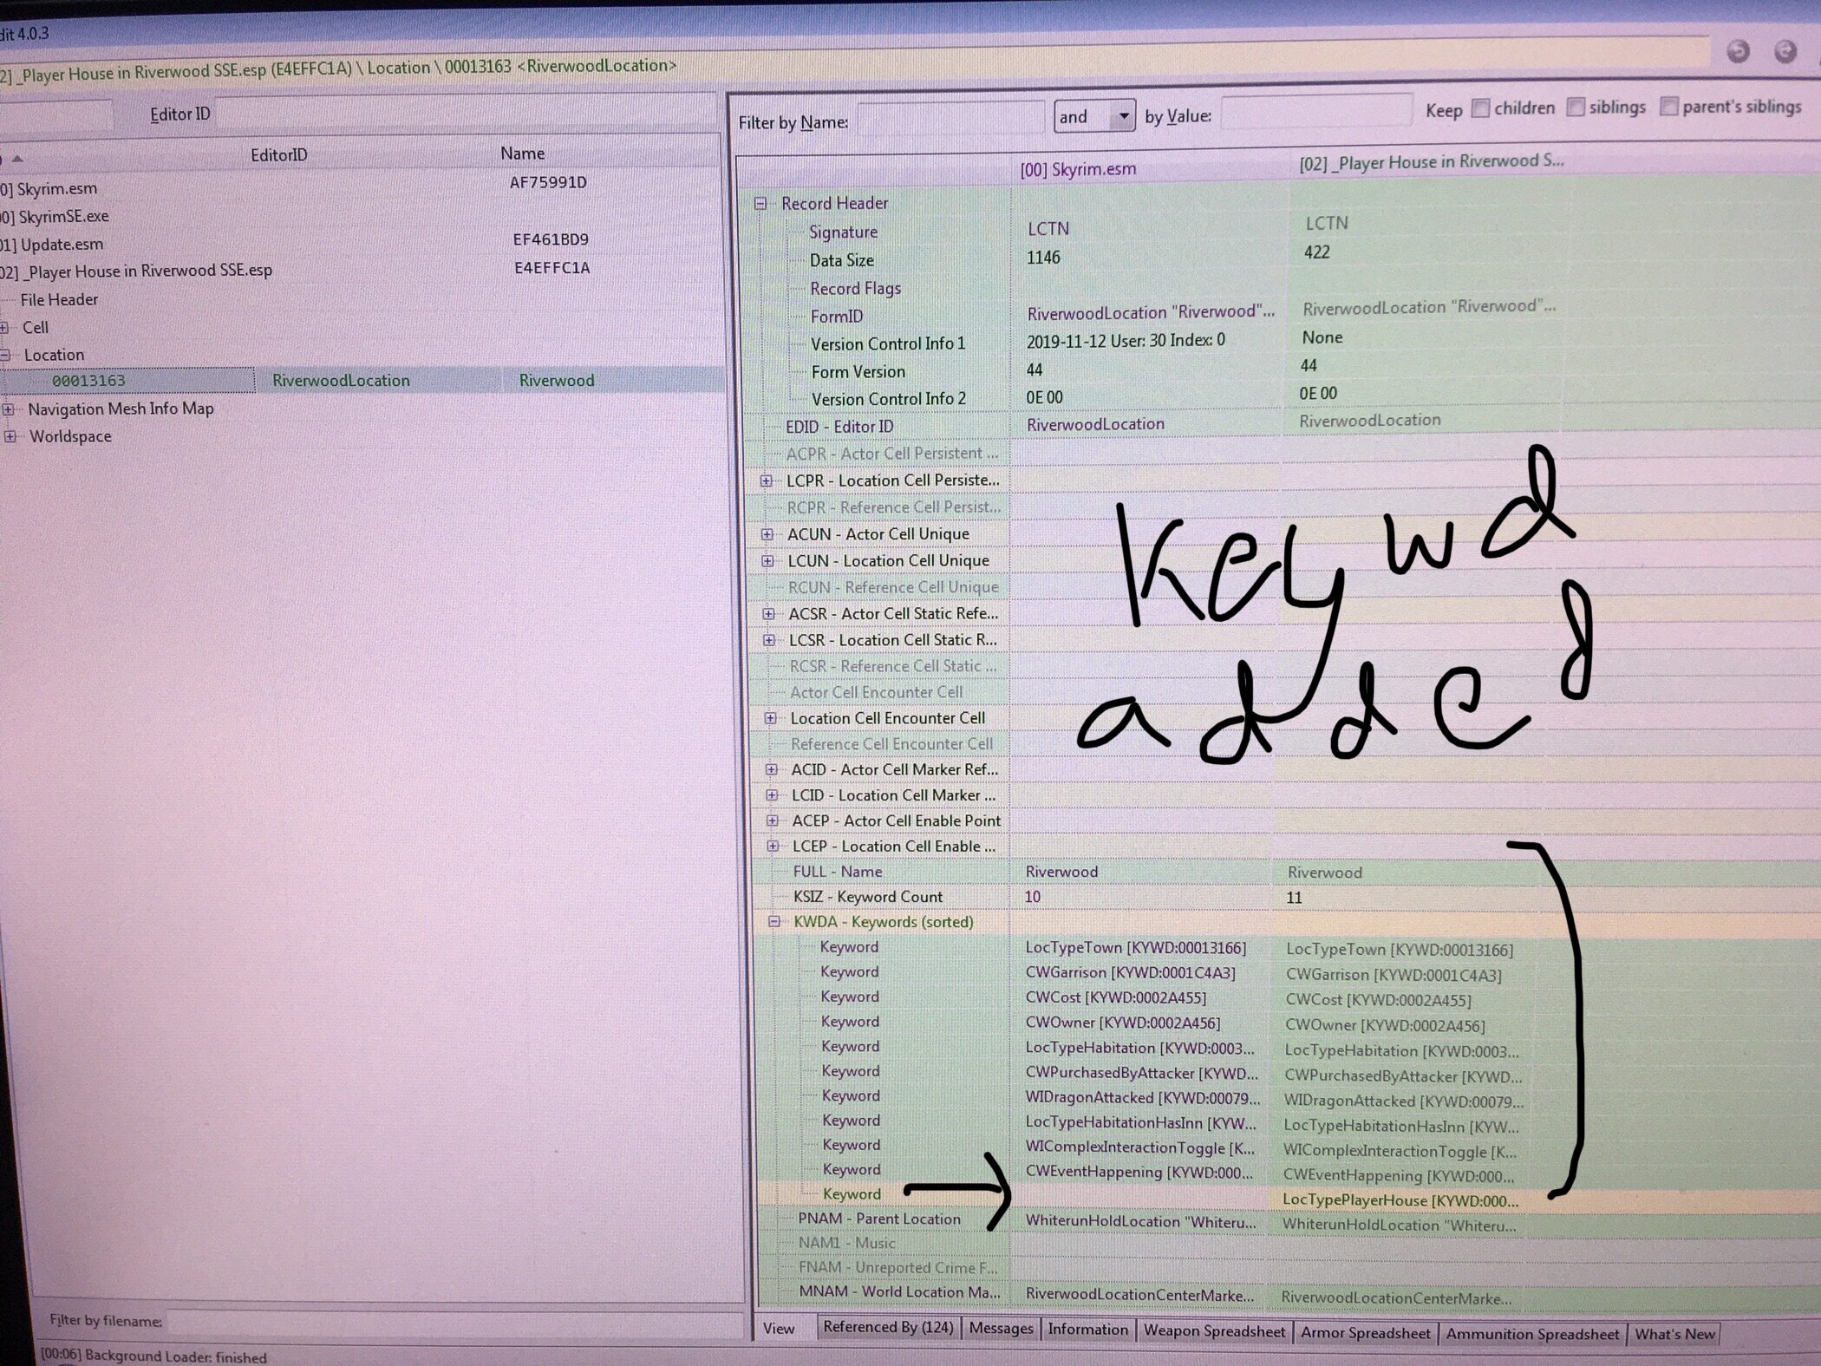Collapse KWDA - Keywords (sorted) section

pyautogui.click(x=774, y=922)
